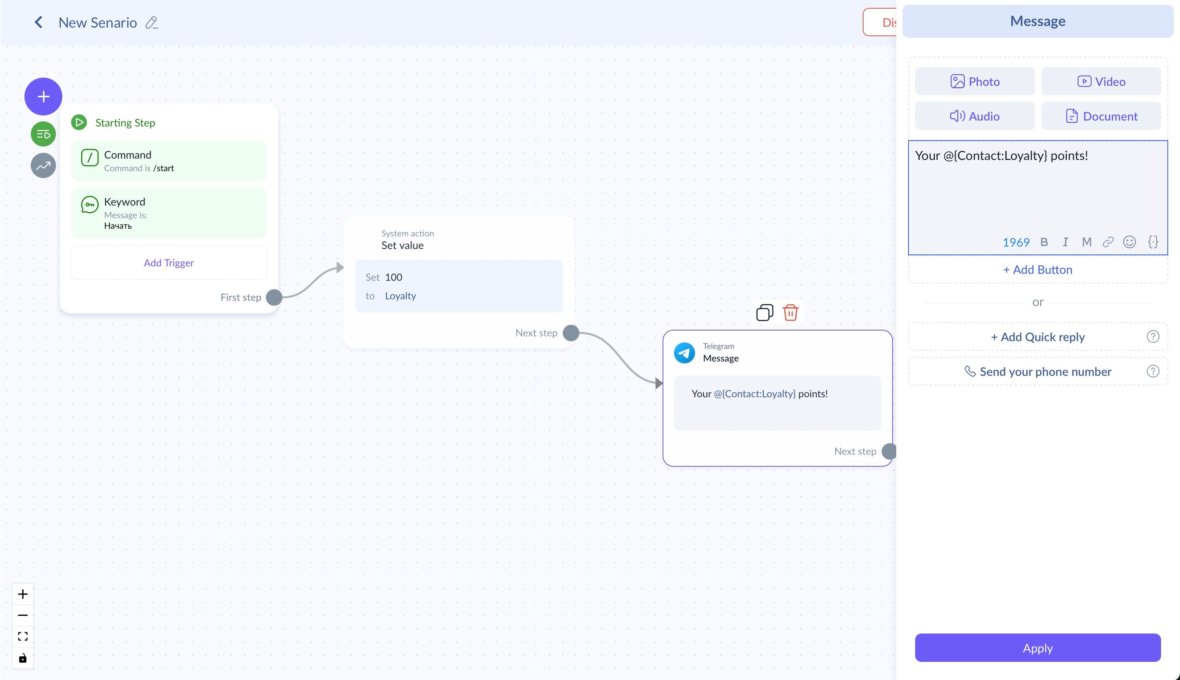Click inside the message text area

tap(1037, 191)
